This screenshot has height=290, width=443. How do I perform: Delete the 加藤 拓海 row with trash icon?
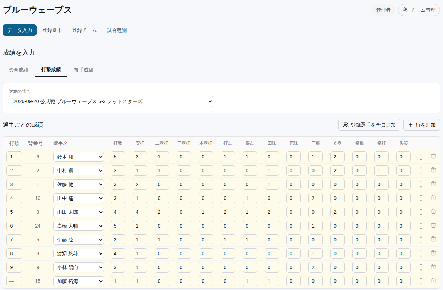pos(433,280)
